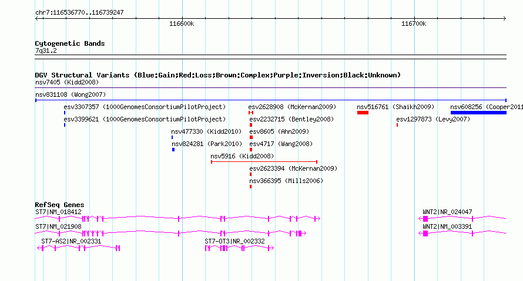The width and height of the screenshot is (523, 281).
Task: Click the ST7-OT3|NR_002332 gene label
Action: (x=234, y=241)
